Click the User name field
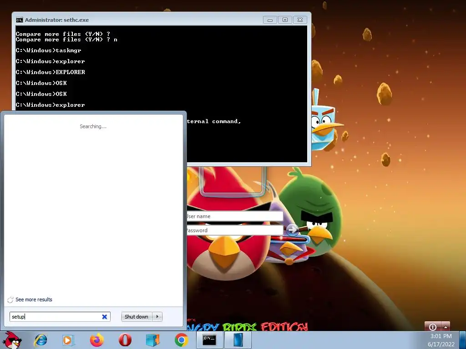466x349 pixels. click(235, 216)
